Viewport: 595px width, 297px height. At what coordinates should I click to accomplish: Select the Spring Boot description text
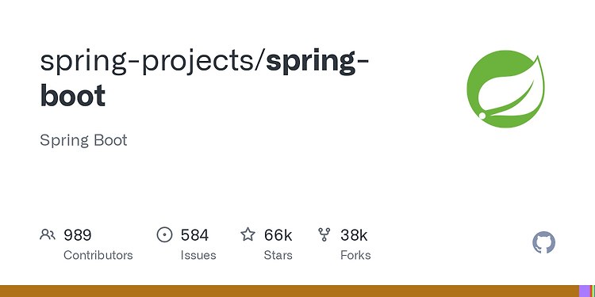83,140
